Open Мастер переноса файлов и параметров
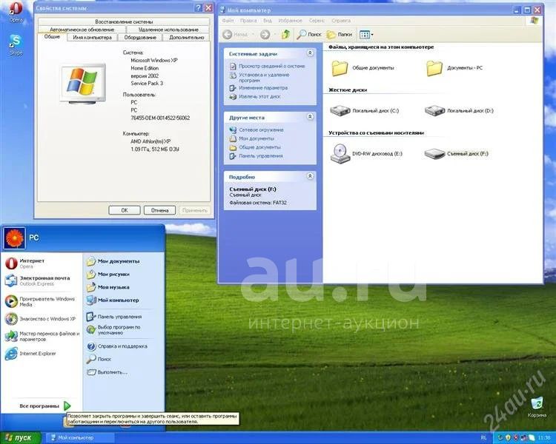Image resolution: width=556 pixels, height=444 pixels. tap(42, 336)
